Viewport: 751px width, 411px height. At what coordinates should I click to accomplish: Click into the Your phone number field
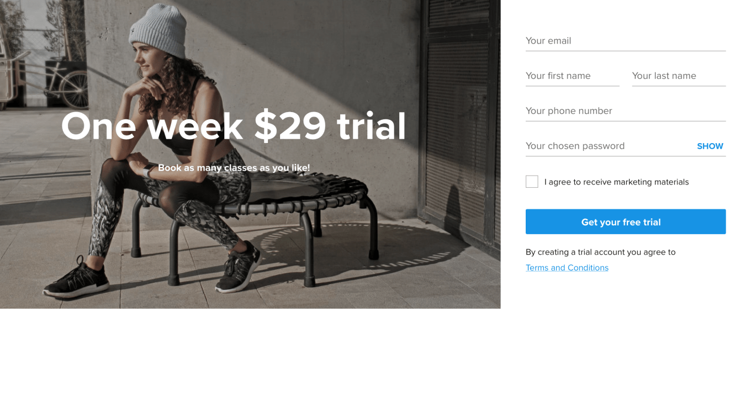tap(625, 111)
